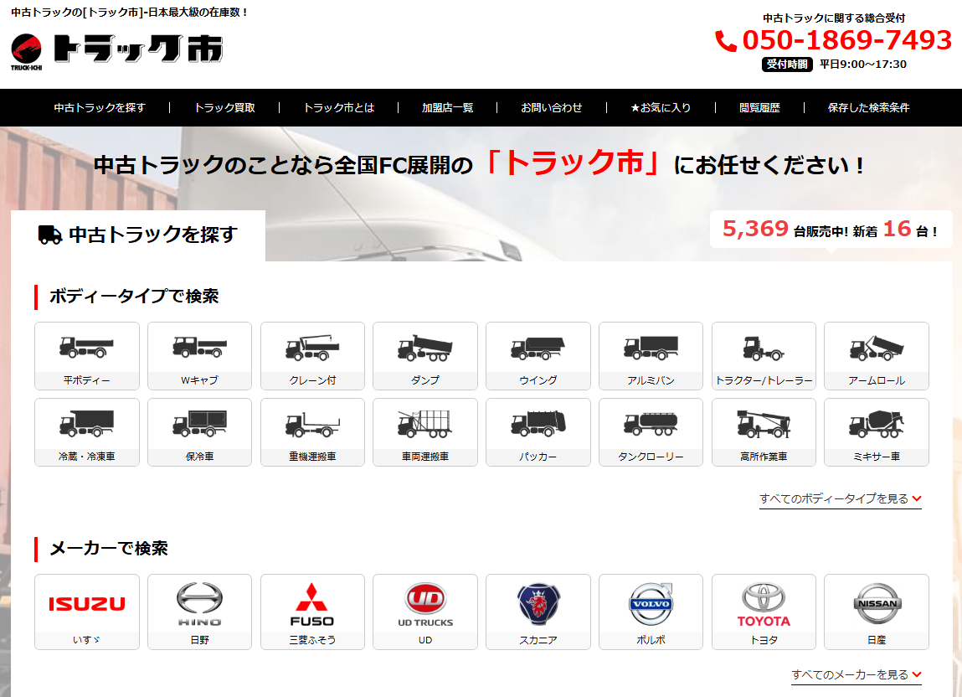The width and height of the screenshot is (962, 697).
Task: Click the トラック市 site logo
Action: tap(116, 50)
